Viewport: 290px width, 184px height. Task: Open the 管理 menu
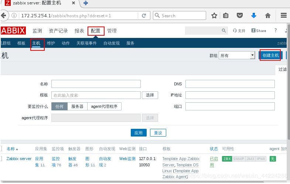[112, 31]
